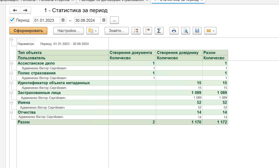279x168 pixels.
Task: Collapse the Застрахованные лица group
Action: [12, 93]
